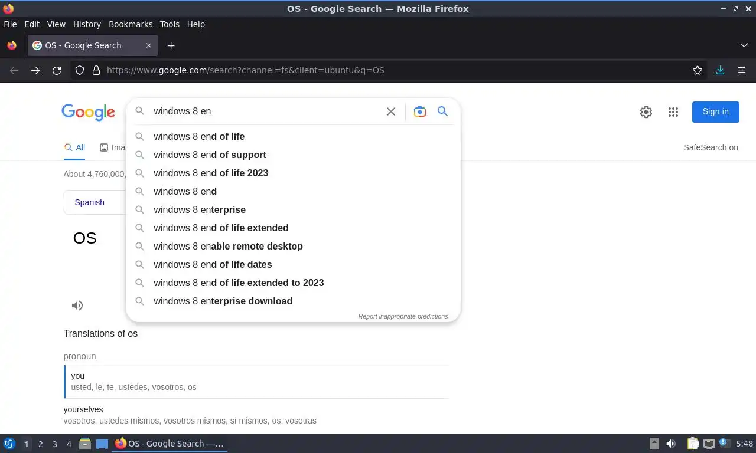Select suggestion windows 8 end of life

[293, 136]
